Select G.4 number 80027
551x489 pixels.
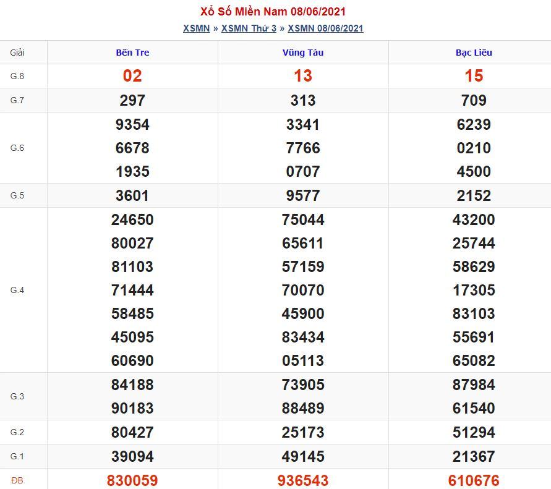[132, 243]
